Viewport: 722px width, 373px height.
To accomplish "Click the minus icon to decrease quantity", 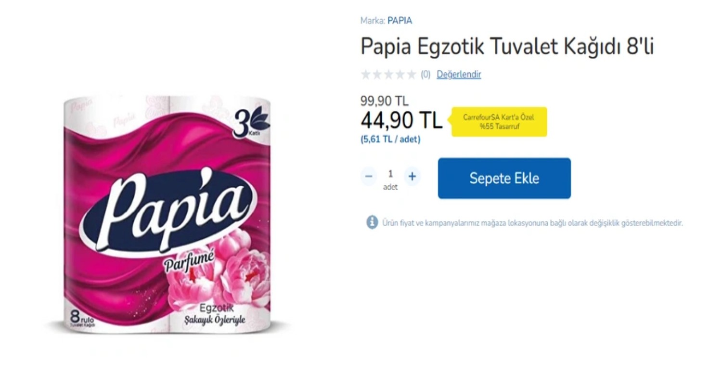I will coord(368,176).
